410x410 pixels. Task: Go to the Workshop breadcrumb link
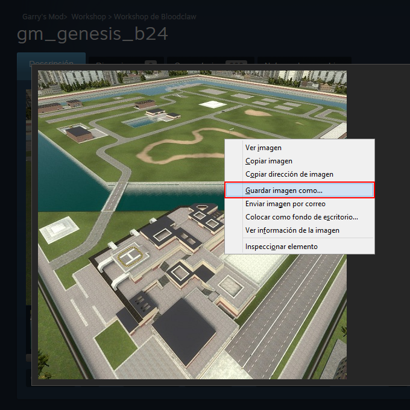(x=89, y=17)
